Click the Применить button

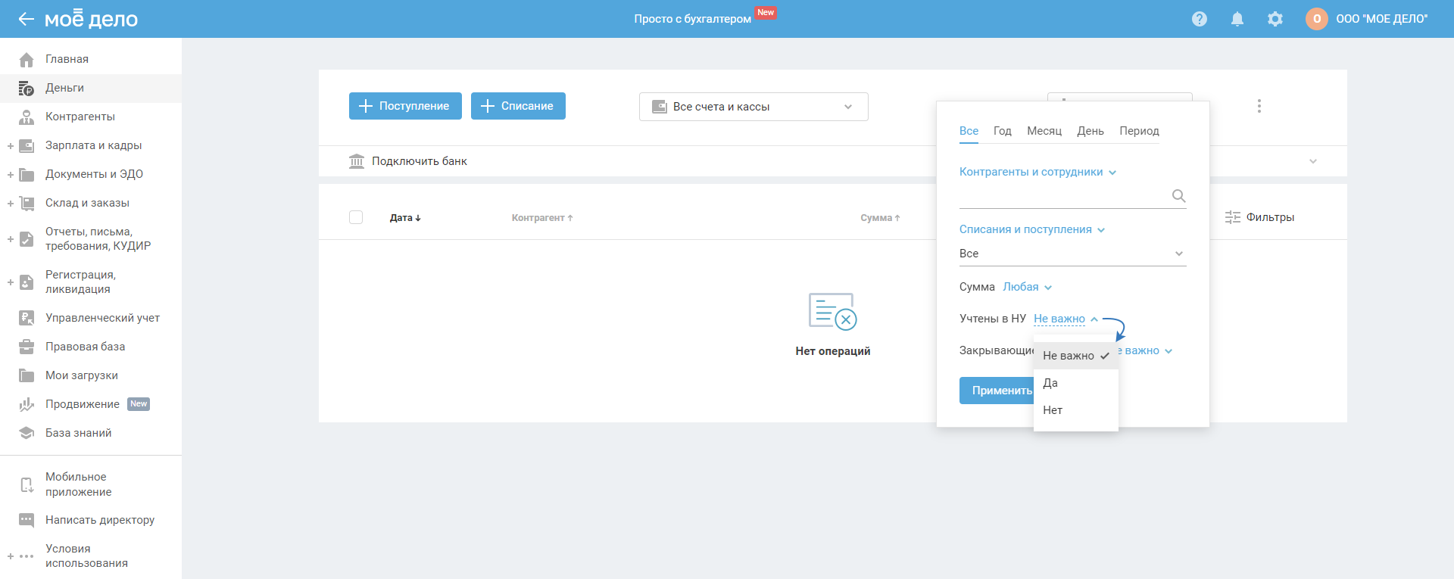click(997, 391)
